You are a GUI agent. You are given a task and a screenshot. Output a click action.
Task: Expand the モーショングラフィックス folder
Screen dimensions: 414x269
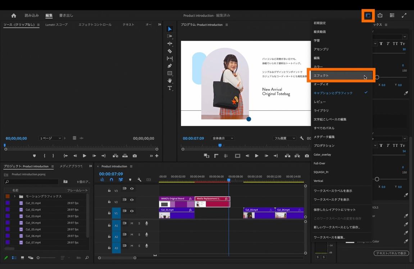click(15, 196)
